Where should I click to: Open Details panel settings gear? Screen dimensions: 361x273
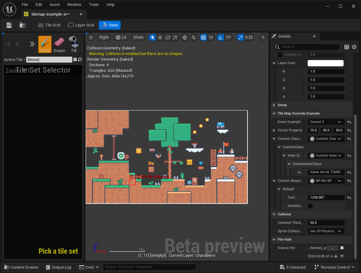pyautogui.click(x=354, y=47)
